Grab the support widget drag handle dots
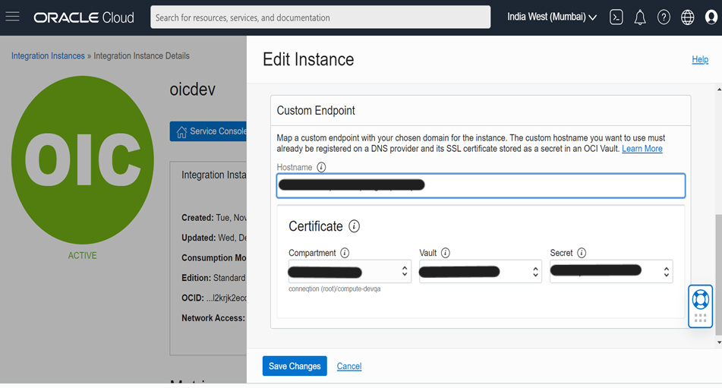This screenshot has height=388, width=722. [x=700, y=318]
